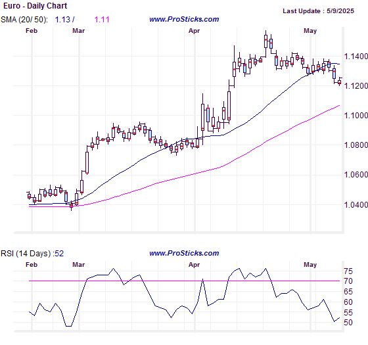
Task: Click the 65 RSI axis label
Action: pos(348,292)
